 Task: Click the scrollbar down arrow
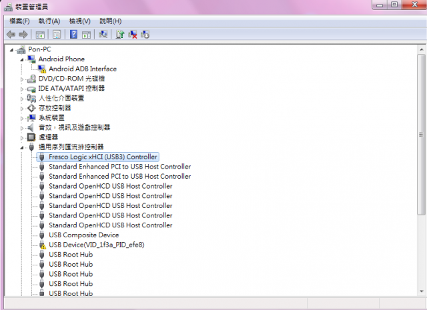point(421,291)
